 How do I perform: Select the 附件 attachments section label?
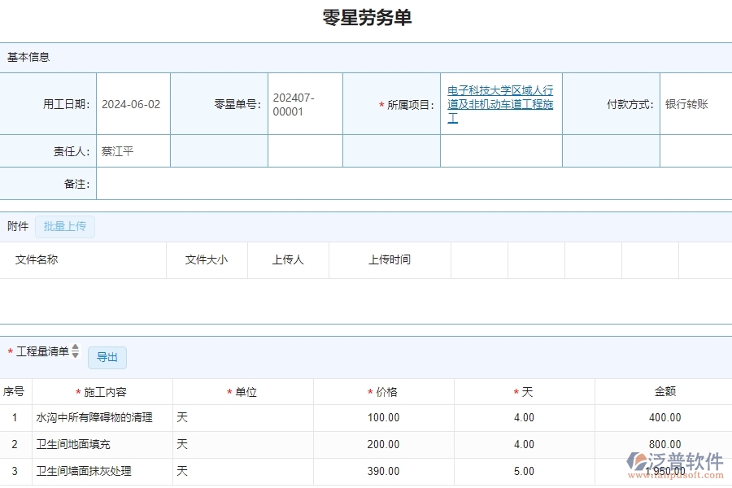tap(18, 226)
